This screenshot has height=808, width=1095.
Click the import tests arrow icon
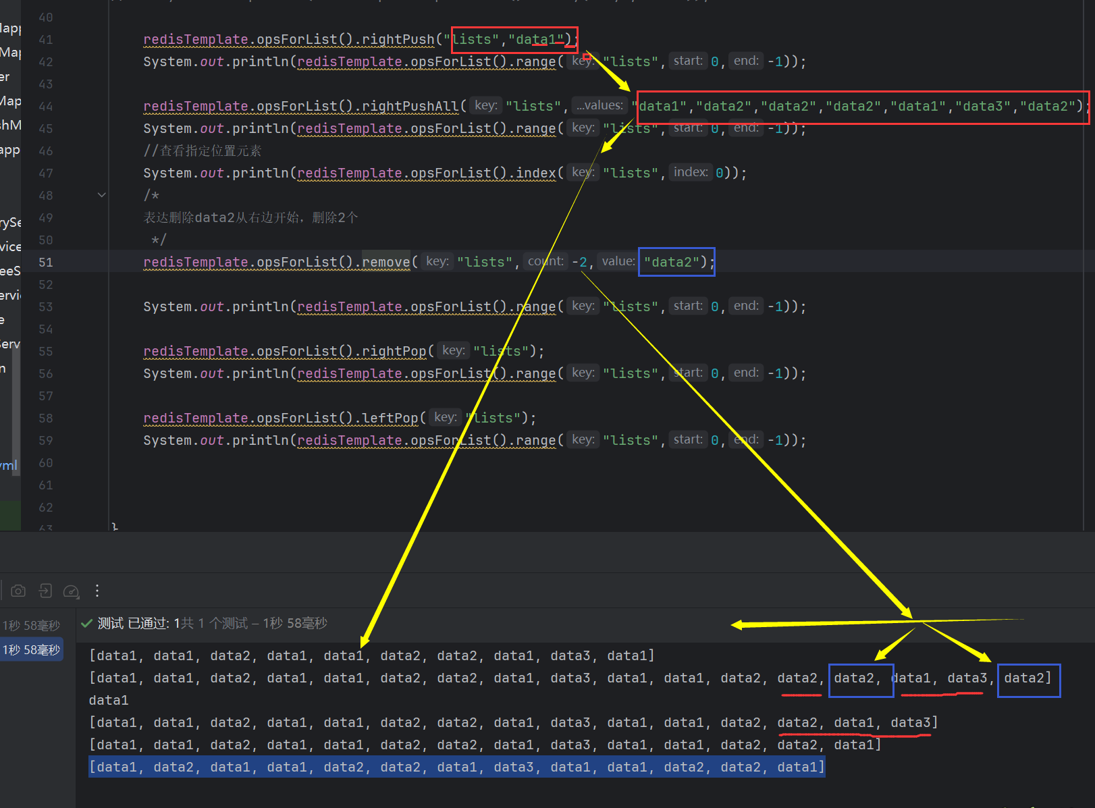click(45, 591)
